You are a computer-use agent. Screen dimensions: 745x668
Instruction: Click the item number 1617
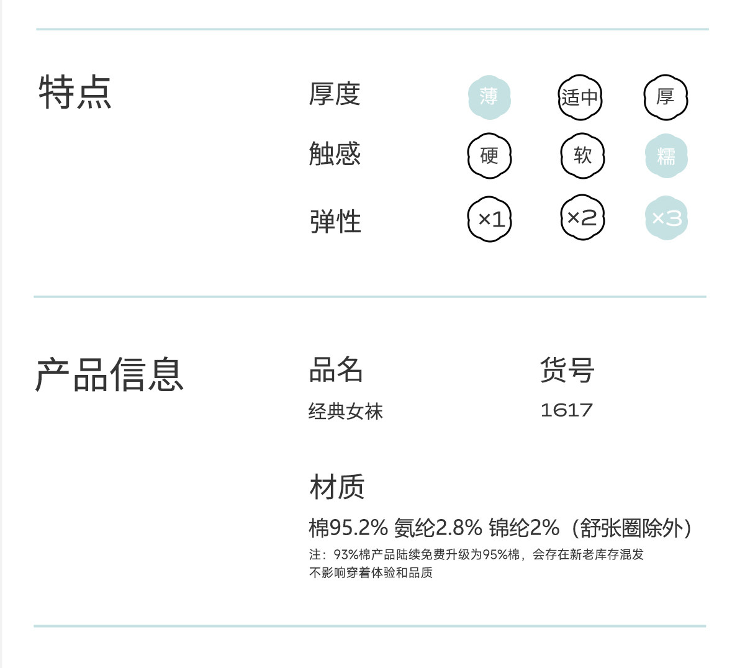[566, 410]
